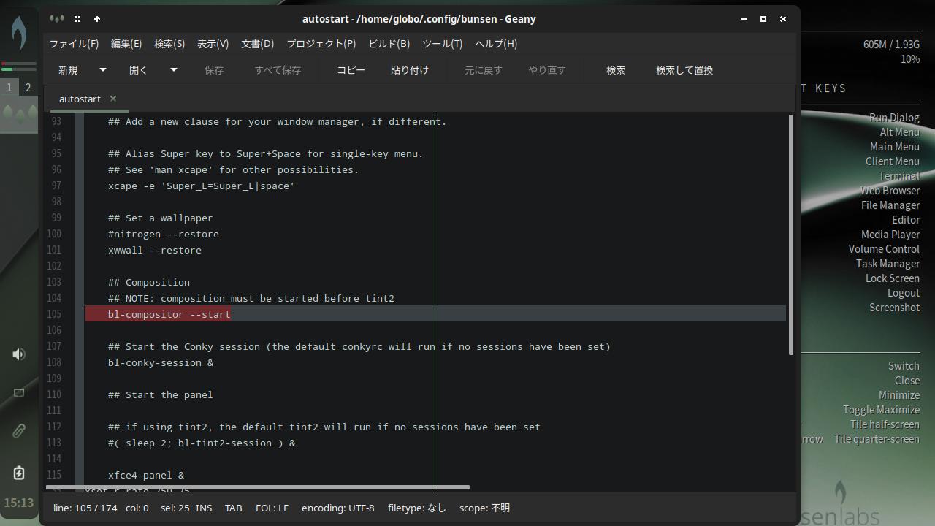Switch to workspace 2 in the pager
The width and height of the screenshot is (935, 526).
coord(28,88)
